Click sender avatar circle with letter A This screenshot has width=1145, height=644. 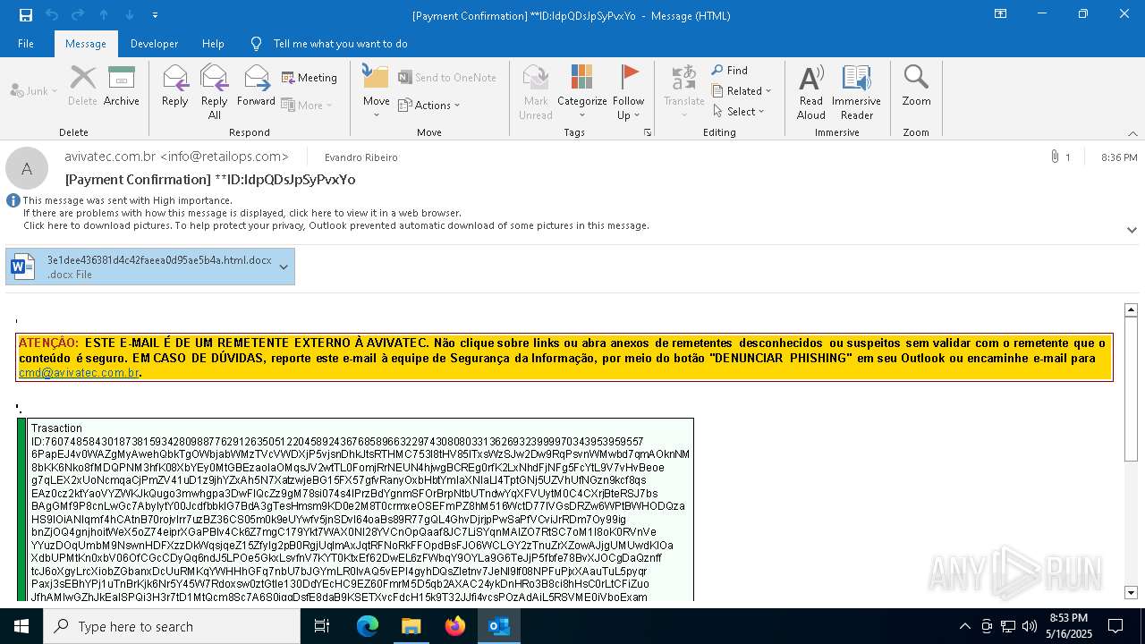pos(27,168)
